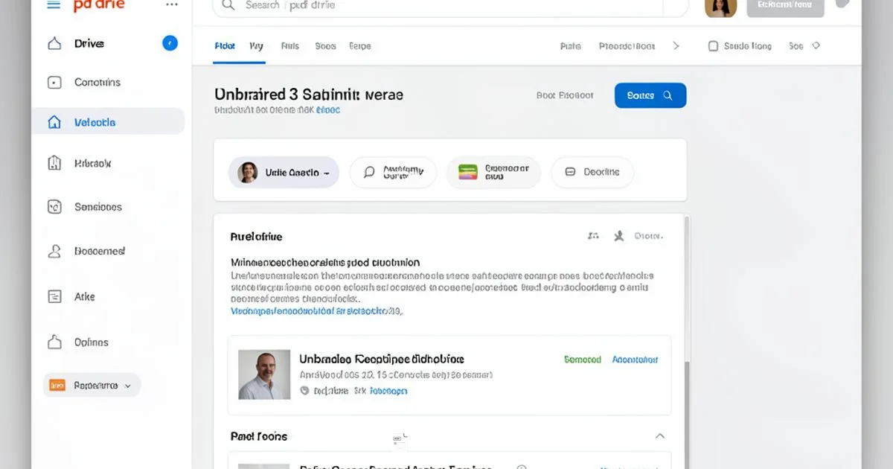Click the blue button with the magnifier
Image resolution: width=893 pixels, height=469 pixels.
[650, 95]
